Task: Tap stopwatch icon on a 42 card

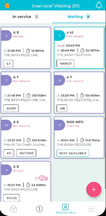Action: tap(82, 50)
